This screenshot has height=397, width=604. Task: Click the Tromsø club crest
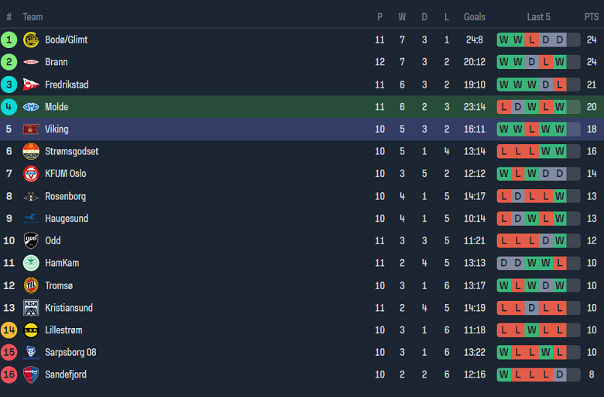point(31,285)
